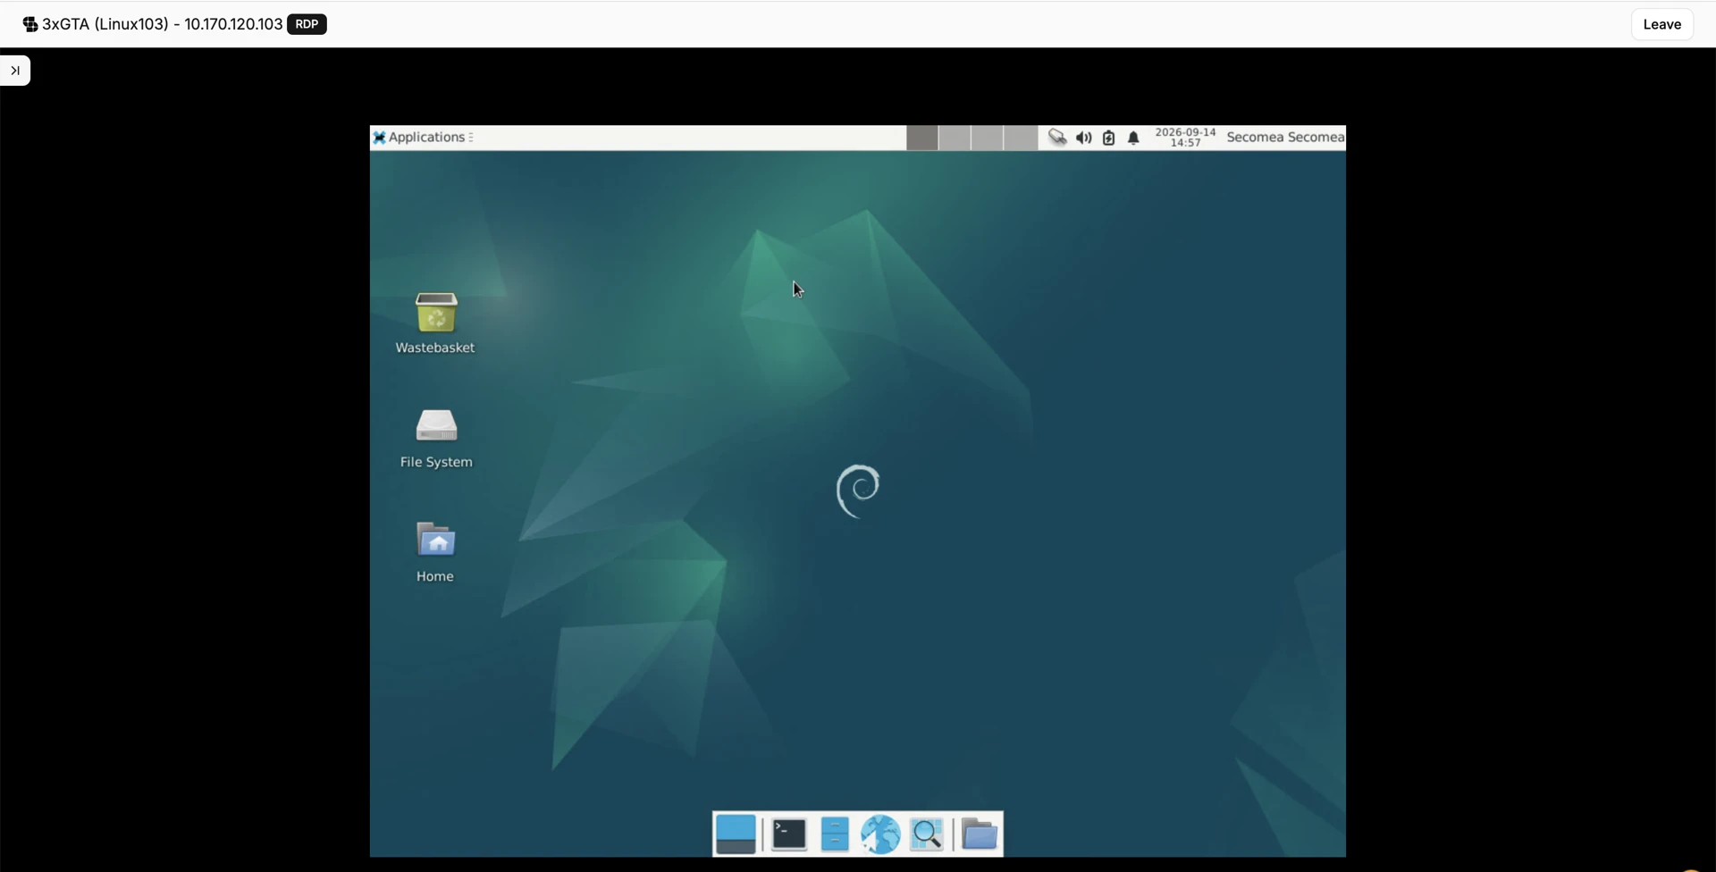Open the Applications menu
Screen dimensions: 1716x872
pos(423,138)
